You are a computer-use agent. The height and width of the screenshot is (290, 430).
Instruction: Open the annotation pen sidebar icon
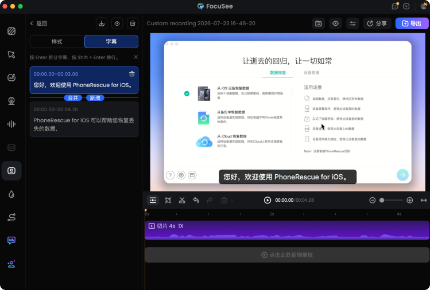coord(11,78)
